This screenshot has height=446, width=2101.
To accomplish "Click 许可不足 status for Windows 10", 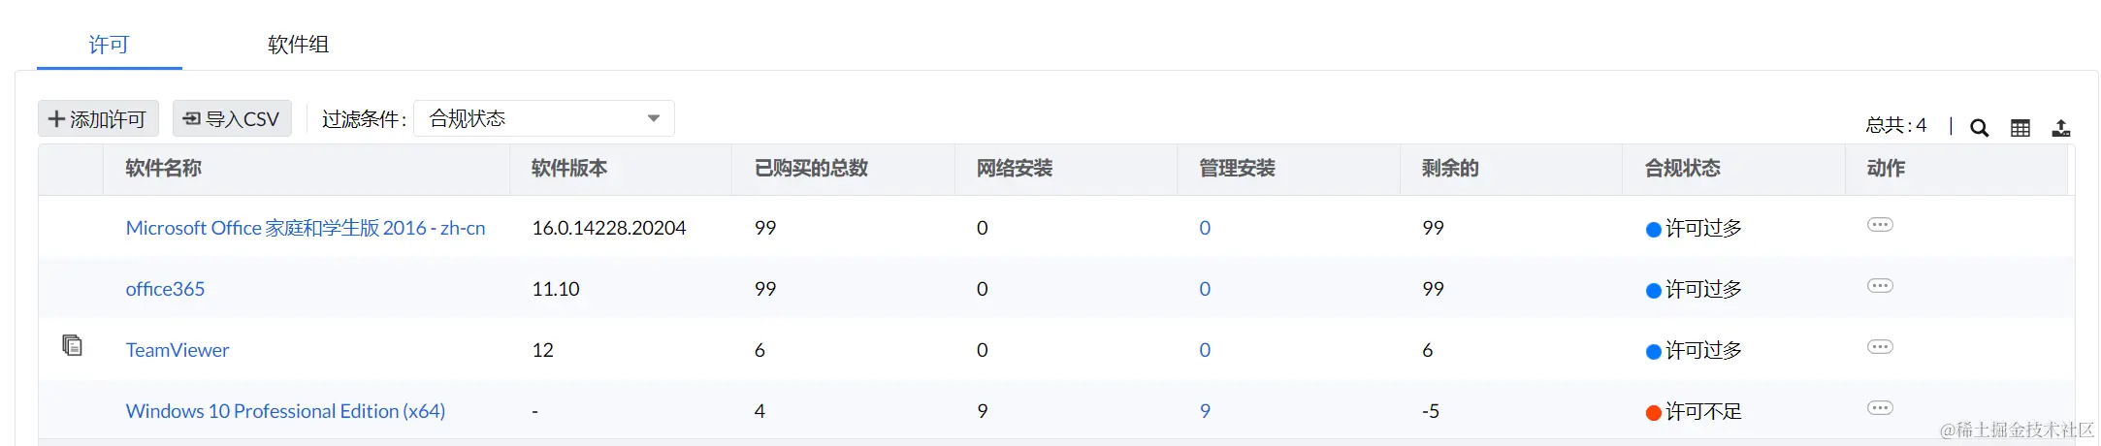I will click(x=1694, y=412).
